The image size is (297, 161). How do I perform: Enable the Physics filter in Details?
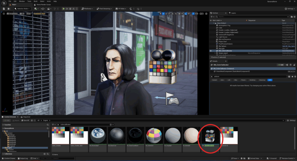coord(243,80)
